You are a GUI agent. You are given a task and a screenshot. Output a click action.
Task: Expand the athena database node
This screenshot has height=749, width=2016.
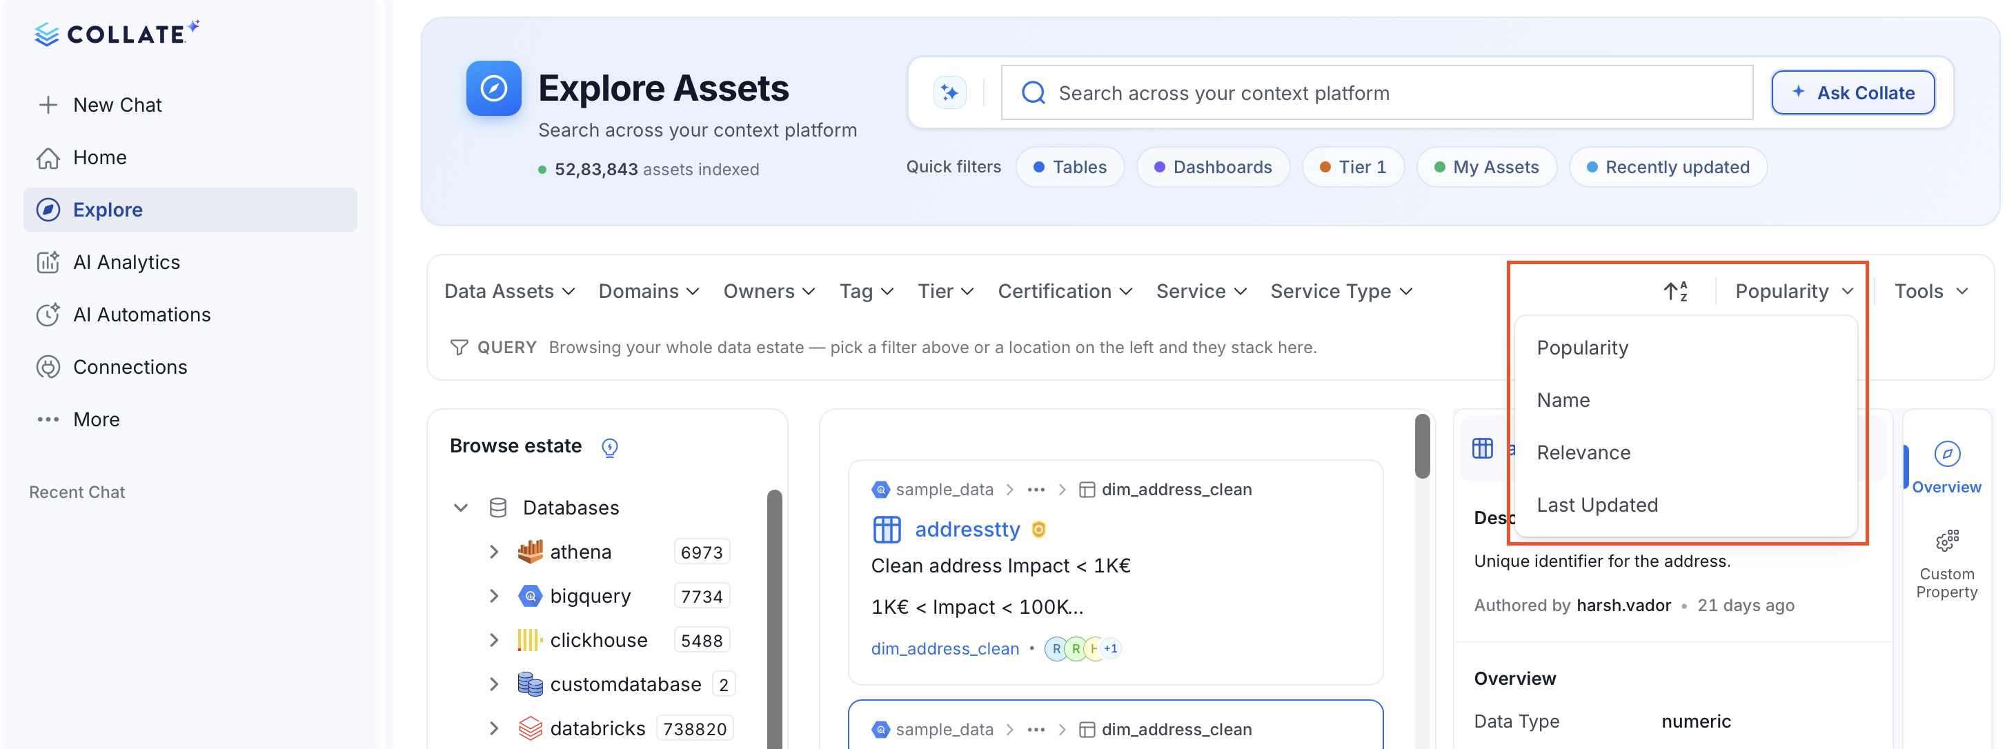click(494, 552)
